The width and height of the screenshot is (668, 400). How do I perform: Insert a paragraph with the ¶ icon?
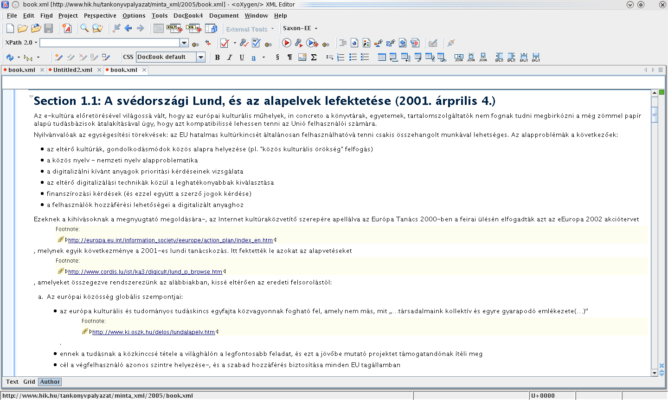click(289, 58)
